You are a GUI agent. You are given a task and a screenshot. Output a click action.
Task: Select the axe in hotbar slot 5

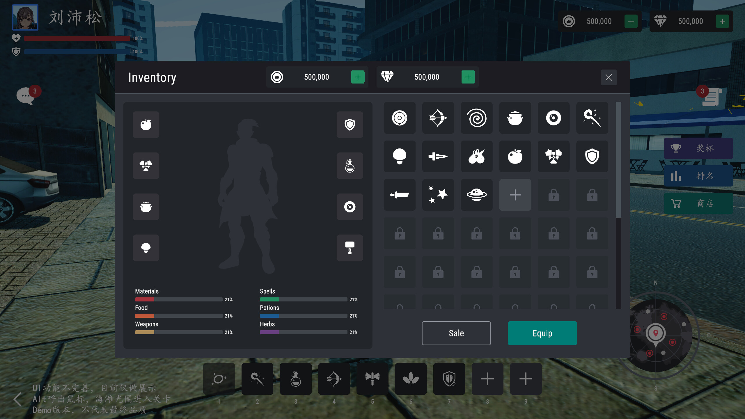[x=372, y=379]
